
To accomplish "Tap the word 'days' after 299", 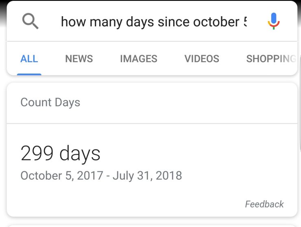I will (80, 153).
